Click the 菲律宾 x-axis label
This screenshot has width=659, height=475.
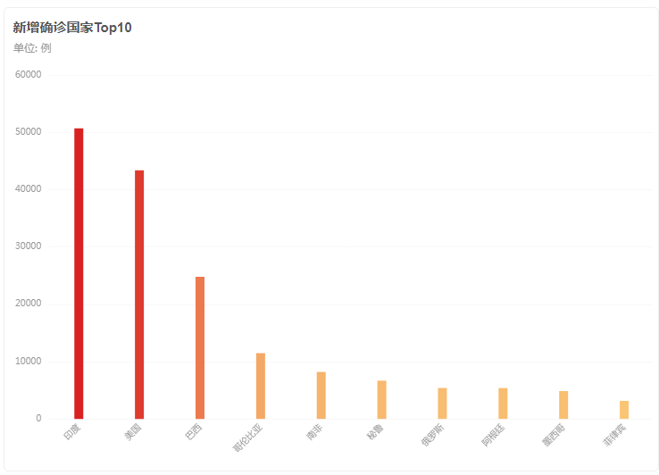pyautogui.click(x=614, y=437)
